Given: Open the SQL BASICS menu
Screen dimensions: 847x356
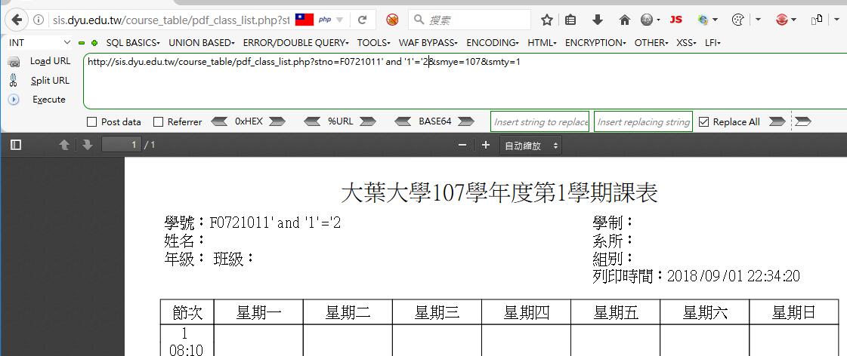Looking at the screenshot, I should [x=133, y=42].
